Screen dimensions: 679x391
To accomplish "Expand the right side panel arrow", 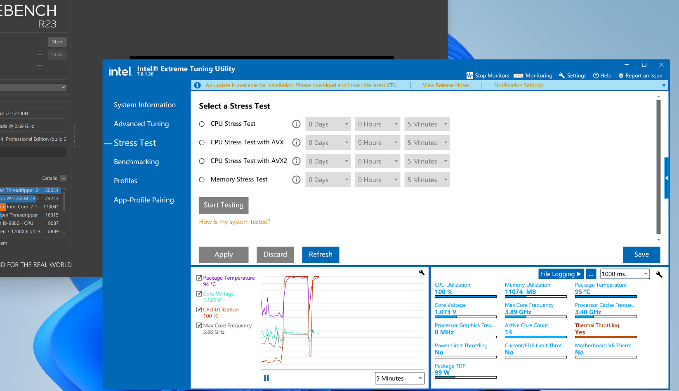I will (x=667, y=178).
